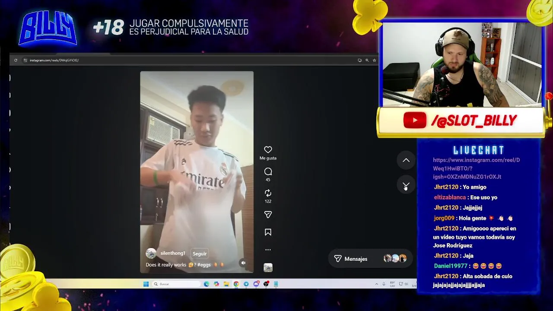Image resolution: width=553 pixels, height=311 pixels.
Task: Open the OBS icon on the taskbar
Action: (266, 284)
